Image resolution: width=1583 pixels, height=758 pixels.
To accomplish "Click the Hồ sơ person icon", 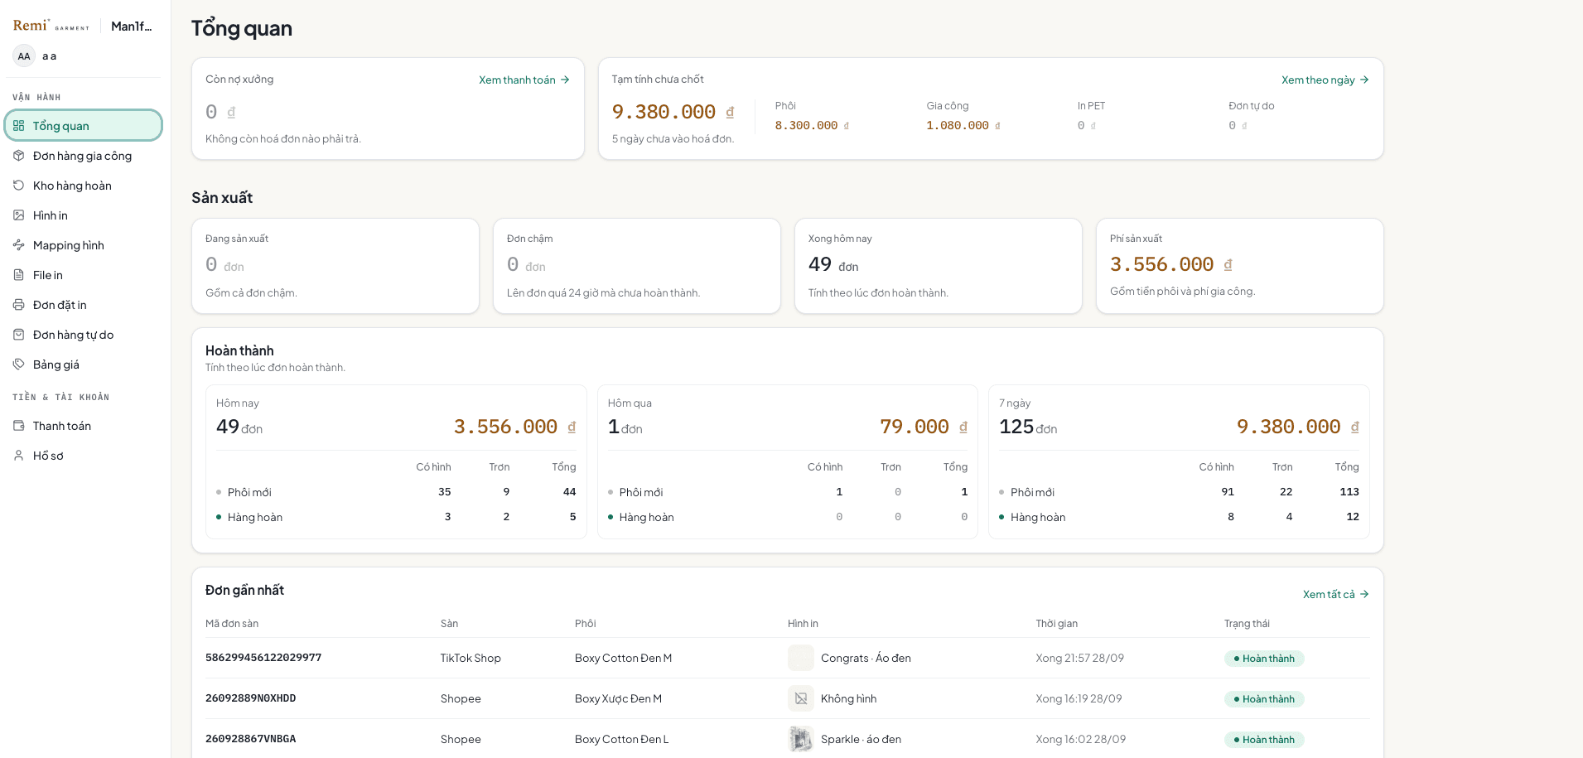I will coord(19,456).
